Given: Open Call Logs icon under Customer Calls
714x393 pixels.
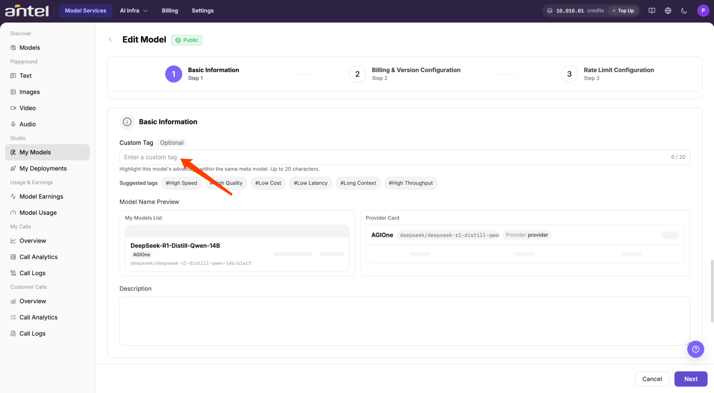Looking at the screenshot, I should [14, 333].
